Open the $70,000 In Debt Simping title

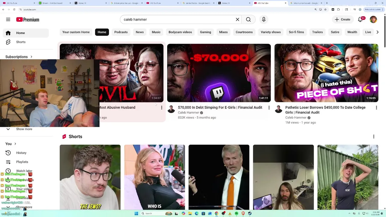coord(220,107)
